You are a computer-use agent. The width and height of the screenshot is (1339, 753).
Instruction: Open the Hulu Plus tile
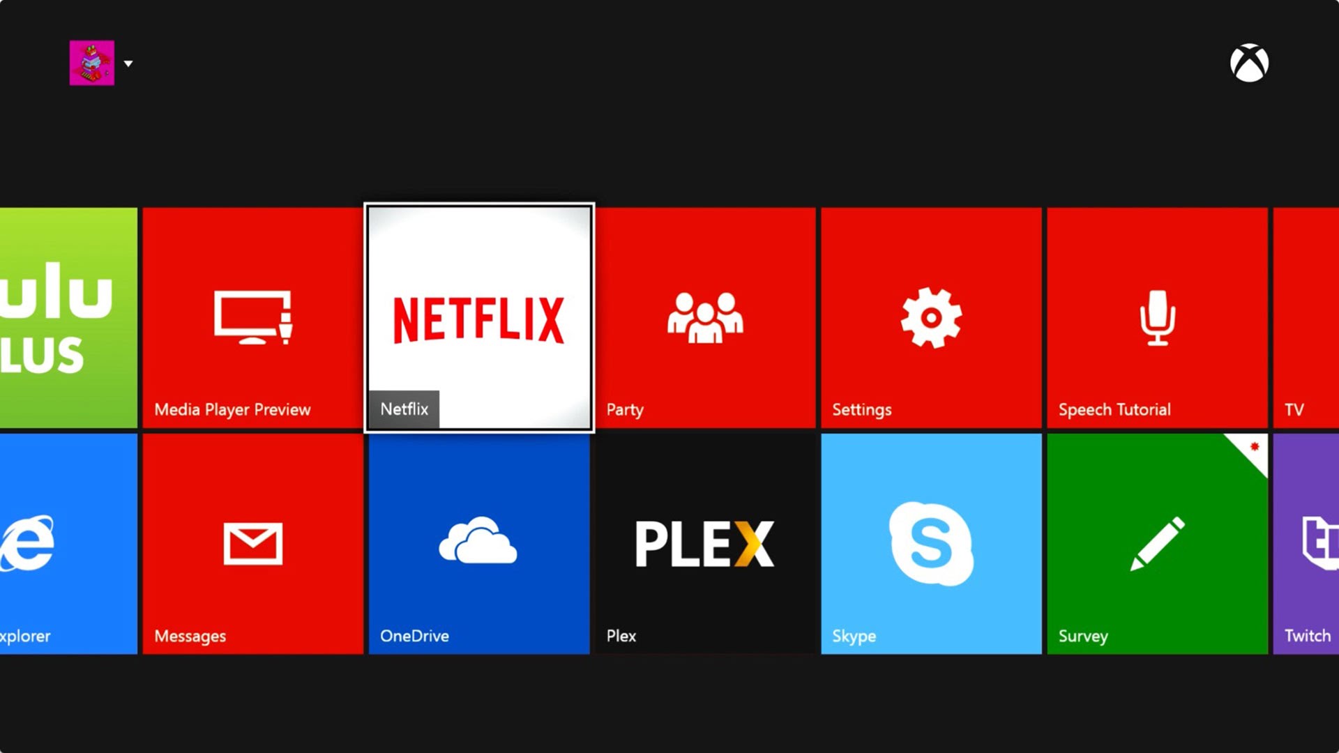[68, 318]
